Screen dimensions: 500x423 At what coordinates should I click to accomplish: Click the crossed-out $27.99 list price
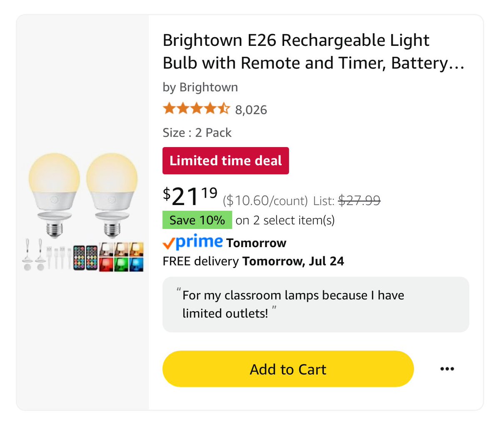359,201
